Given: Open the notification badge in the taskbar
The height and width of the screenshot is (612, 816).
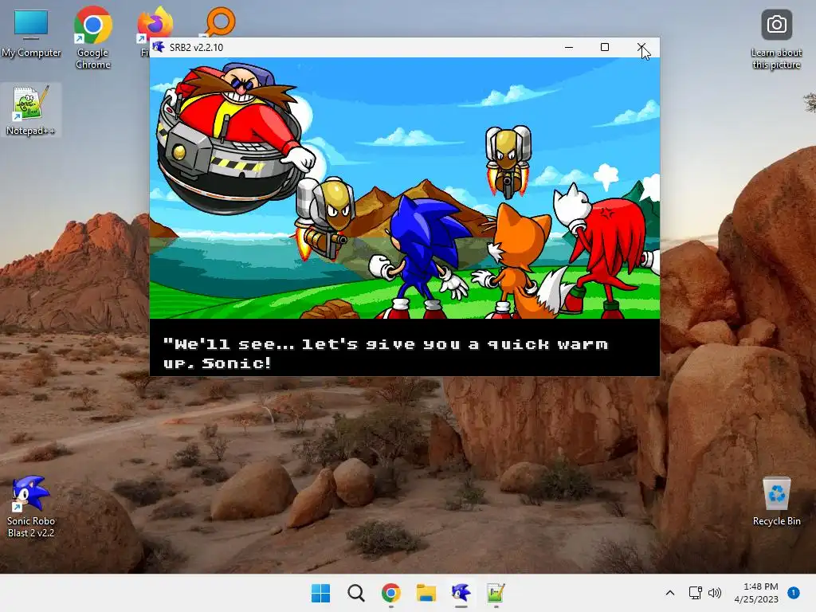Looking at the screenshot, I should pos(793,592).
